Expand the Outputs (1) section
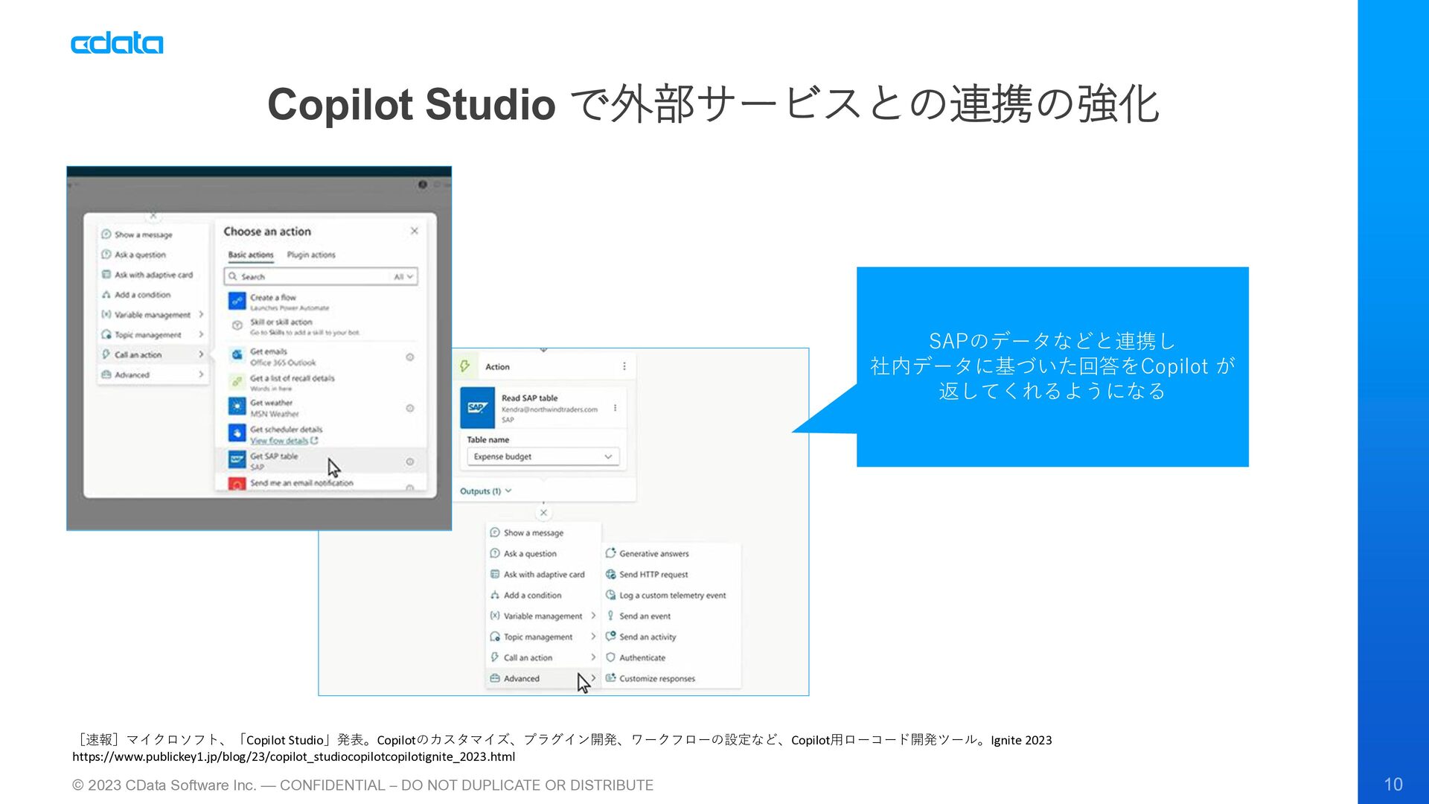The width and height of the screenshot is (1429, 804). (x=485, y=491)
